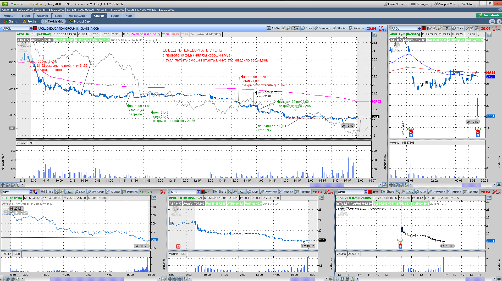Image resolution: width=502 pixels, height=281 pixels.
Task: Click Share icon on daily chart
Action: pos(429,28)
